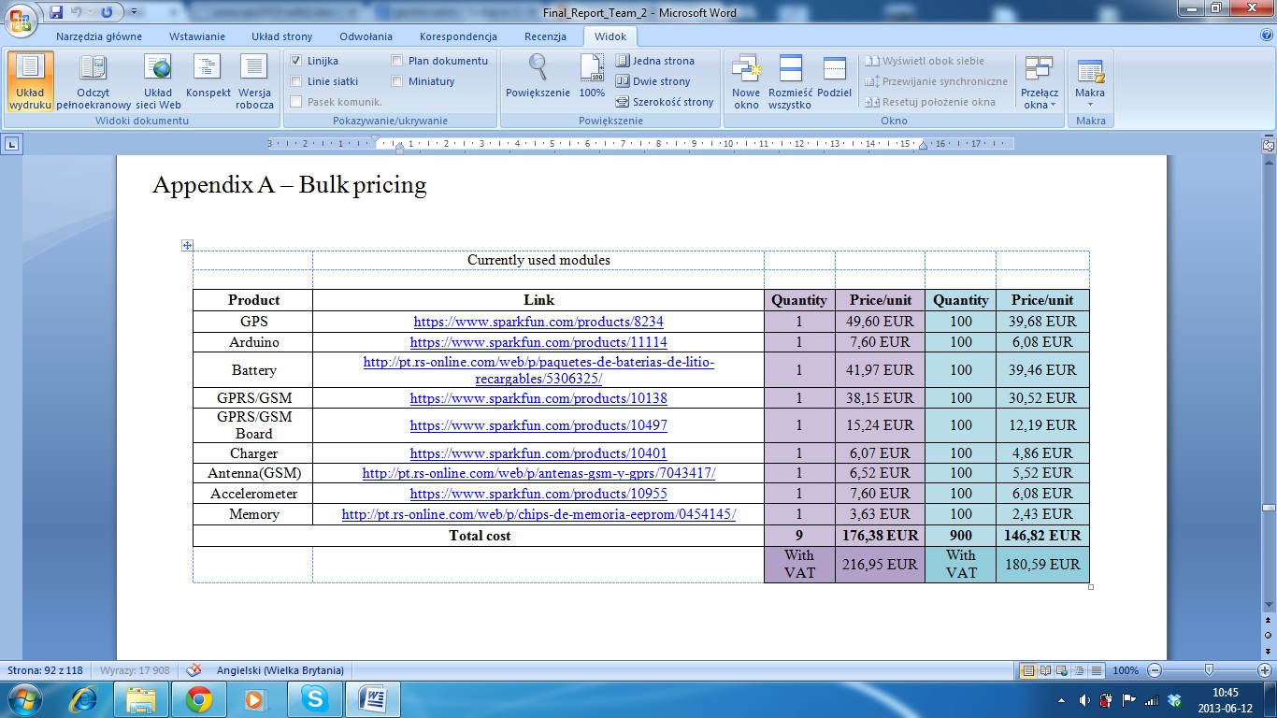Switch to Układ sieci Web view

[x=158, y=81]
